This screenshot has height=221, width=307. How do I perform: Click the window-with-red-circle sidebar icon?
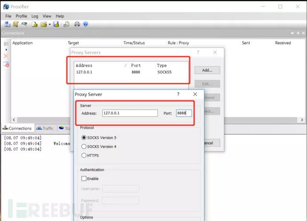(x=6, y=64)
